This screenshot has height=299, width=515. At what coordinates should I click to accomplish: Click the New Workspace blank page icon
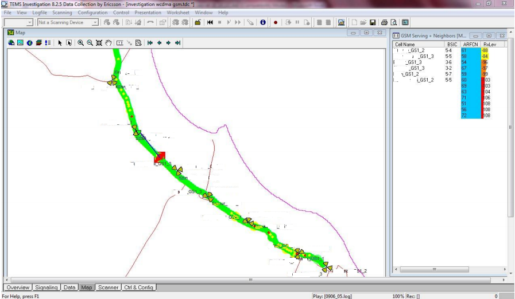point(354,22)
